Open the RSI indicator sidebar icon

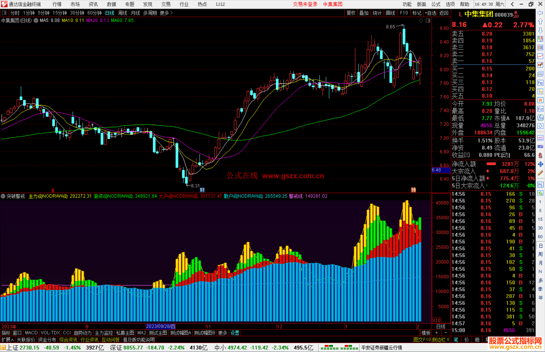tap(540, 147)
